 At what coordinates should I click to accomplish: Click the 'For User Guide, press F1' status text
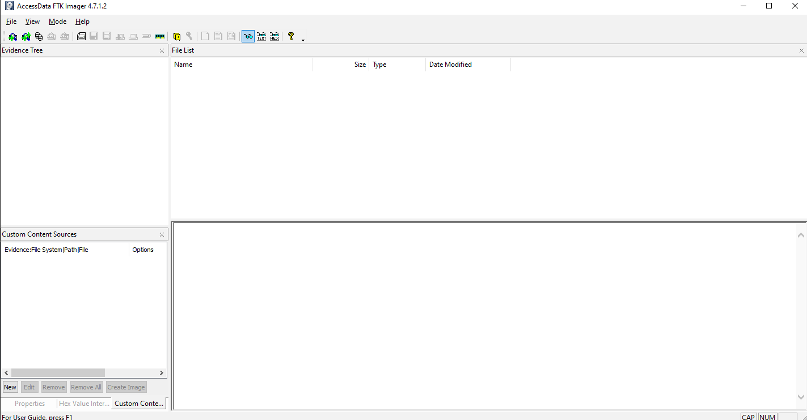37,417
